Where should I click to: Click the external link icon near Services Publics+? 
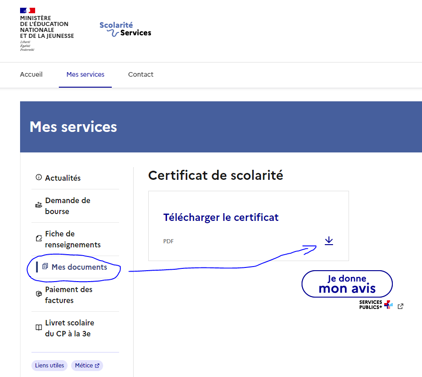400,306
